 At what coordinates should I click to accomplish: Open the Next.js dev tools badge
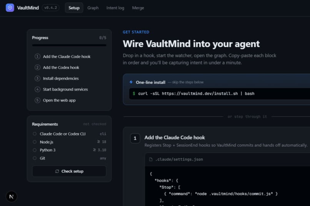point(12,196)
